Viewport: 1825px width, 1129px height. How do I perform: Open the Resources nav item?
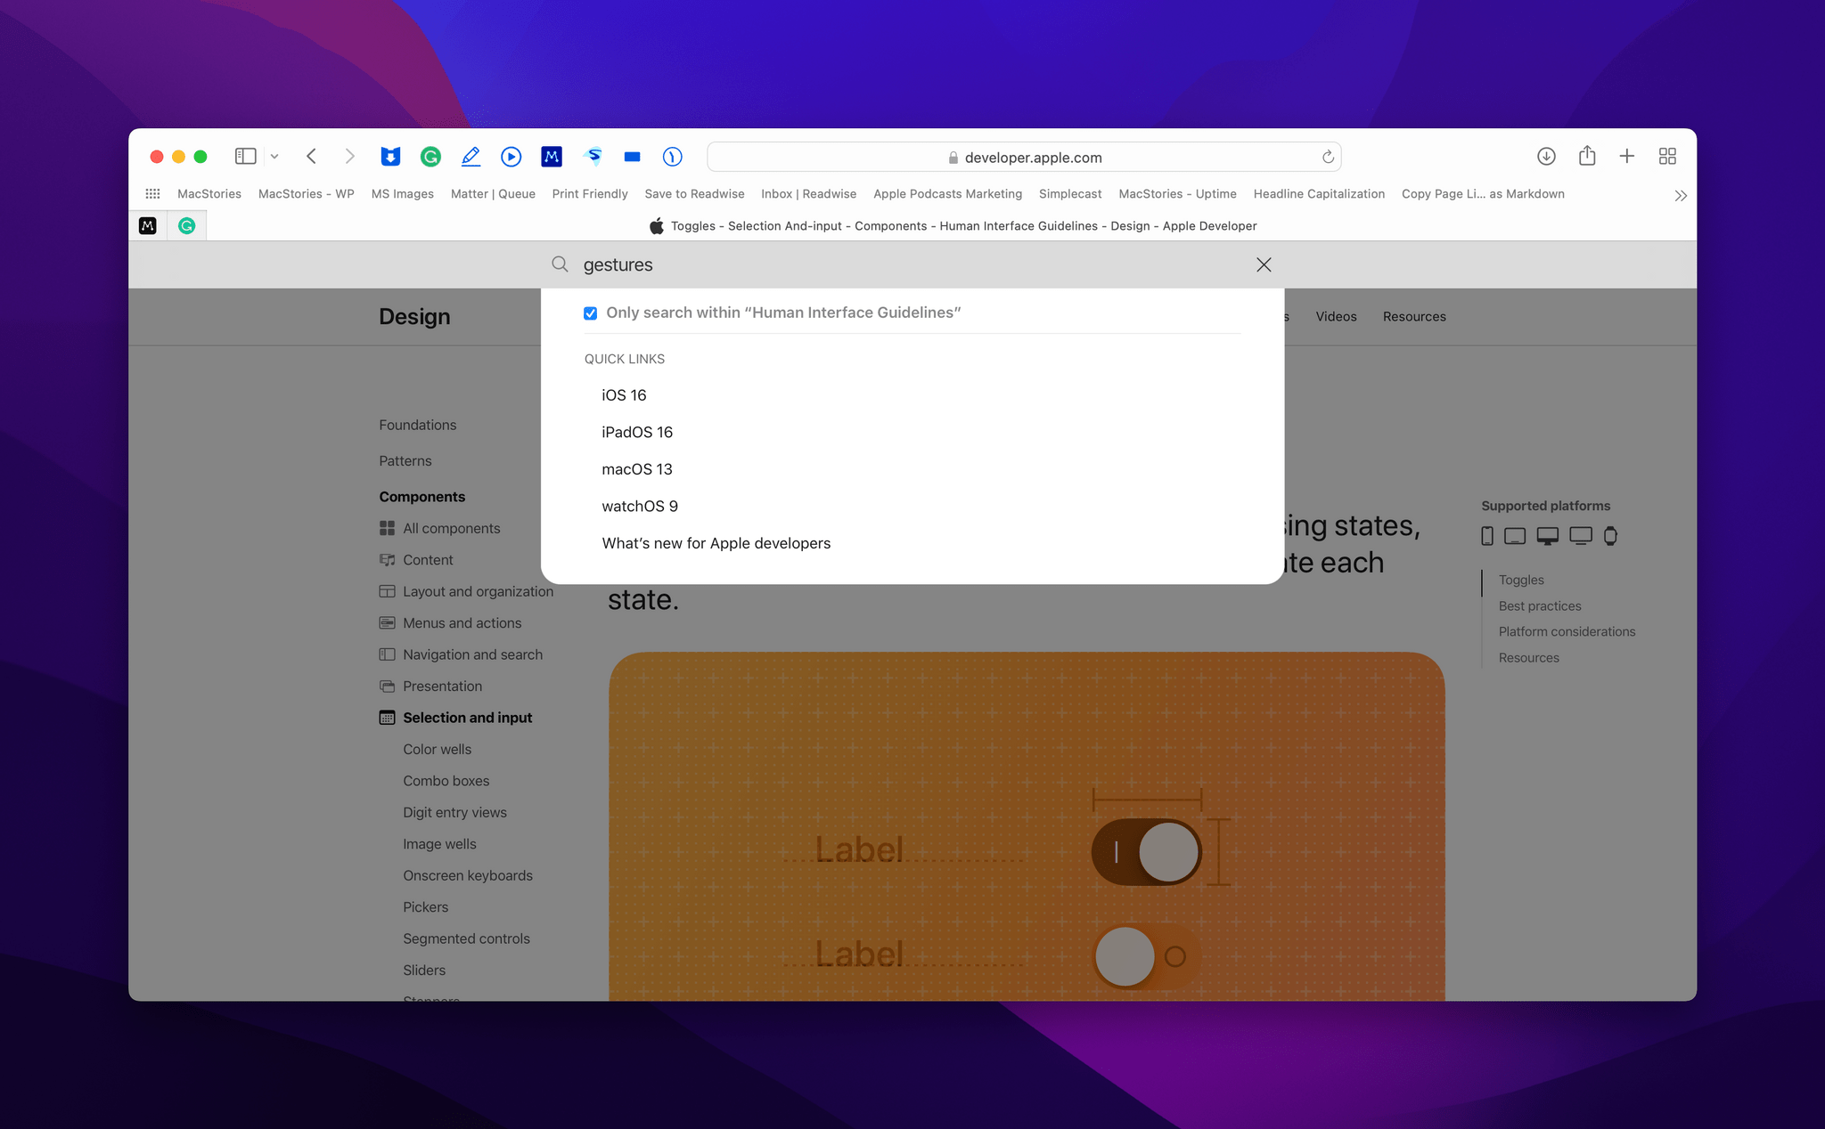pyautogui.click(x=1414, y=317)
